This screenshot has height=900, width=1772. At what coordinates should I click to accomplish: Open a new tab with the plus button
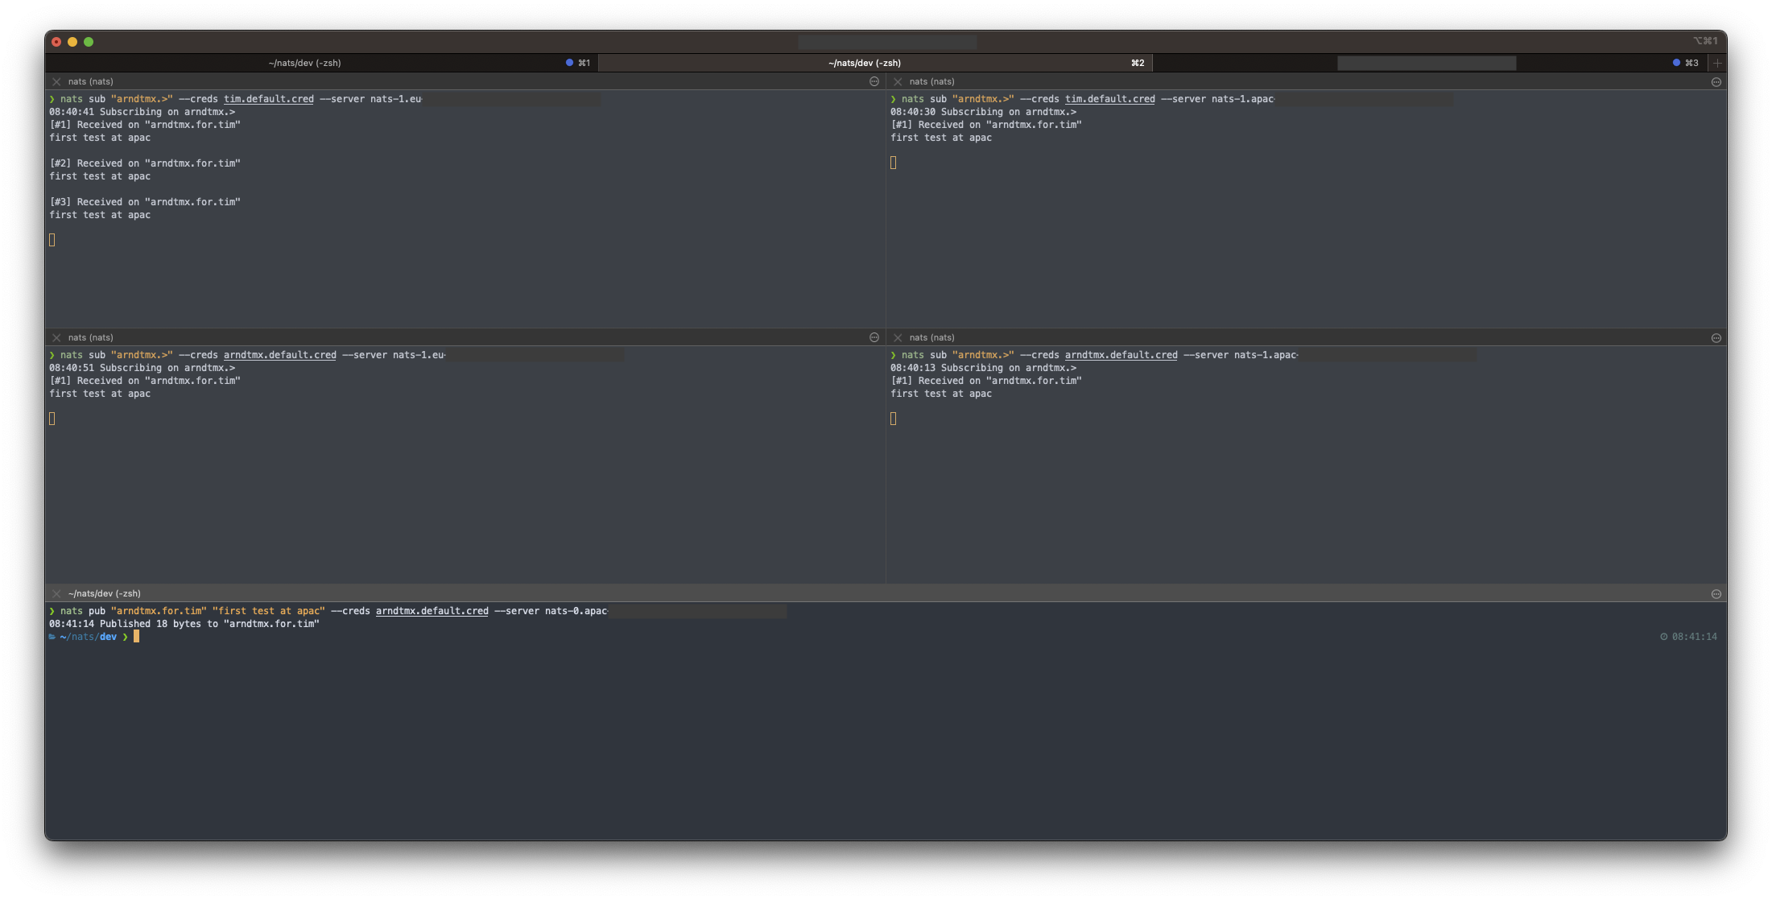coord(1716,62)
